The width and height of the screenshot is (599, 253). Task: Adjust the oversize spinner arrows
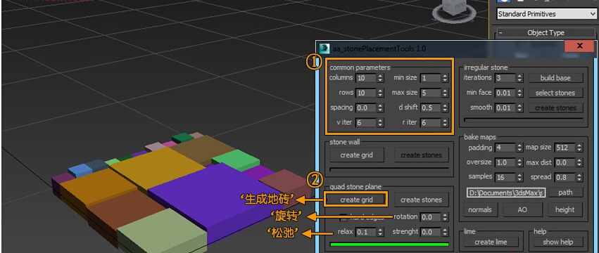tap(519, 162)
